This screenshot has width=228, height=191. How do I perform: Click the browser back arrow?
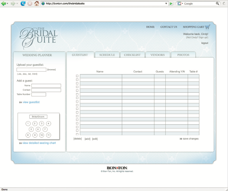pyautogui.click(x=3, y=3)
